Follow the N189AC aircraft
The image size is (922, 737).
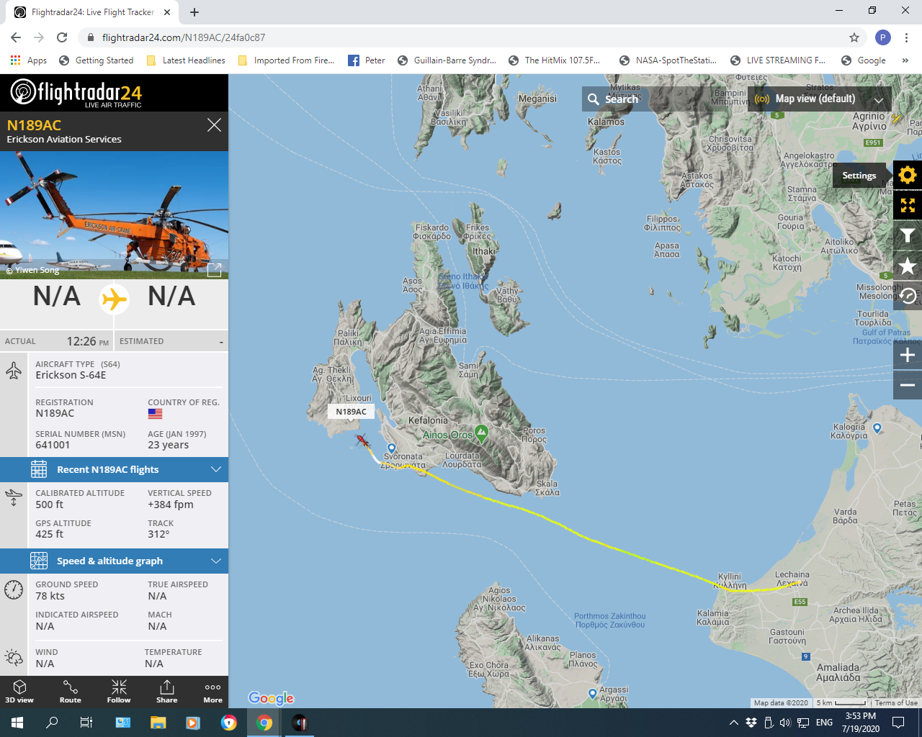119,691
